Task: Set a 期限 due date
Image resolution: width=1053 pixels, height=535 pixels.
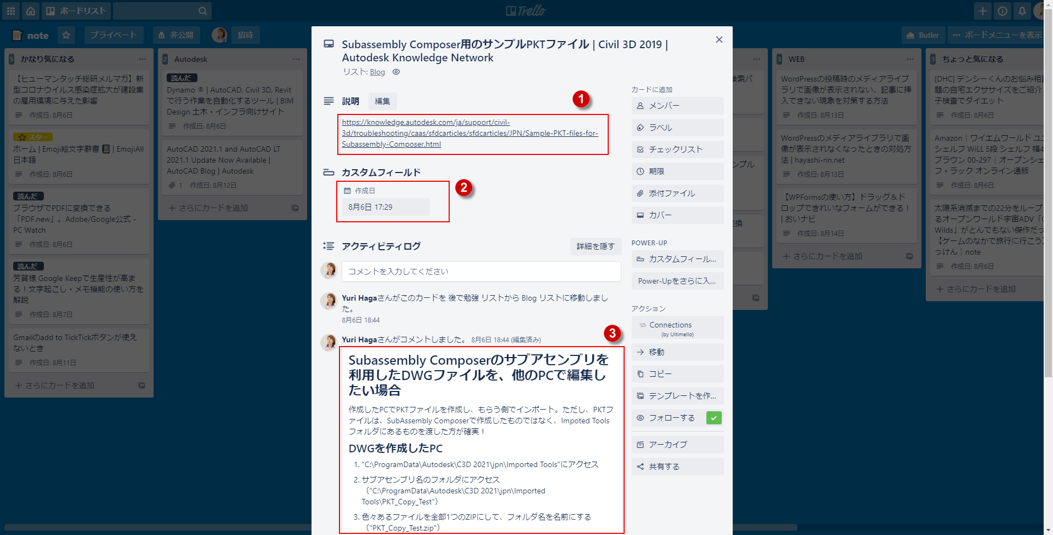Action: (x=677, y=171)
